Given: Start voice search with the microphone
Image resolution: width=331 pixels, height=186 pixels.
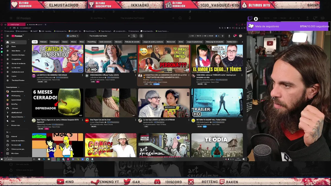Looking at the screenshot, I should pyautogui.click(x=141, y=36).
